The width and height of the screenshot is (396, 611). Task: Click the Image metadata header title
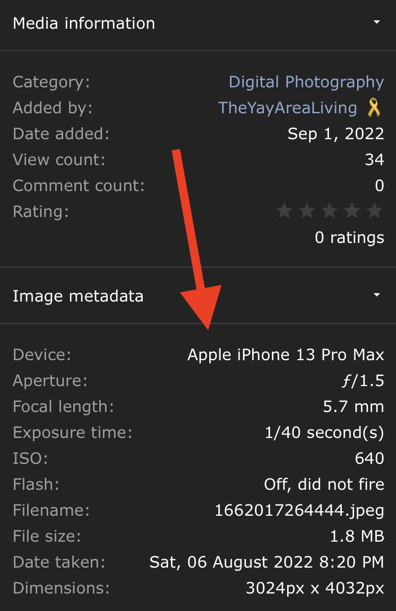click(x=78, y=296)
